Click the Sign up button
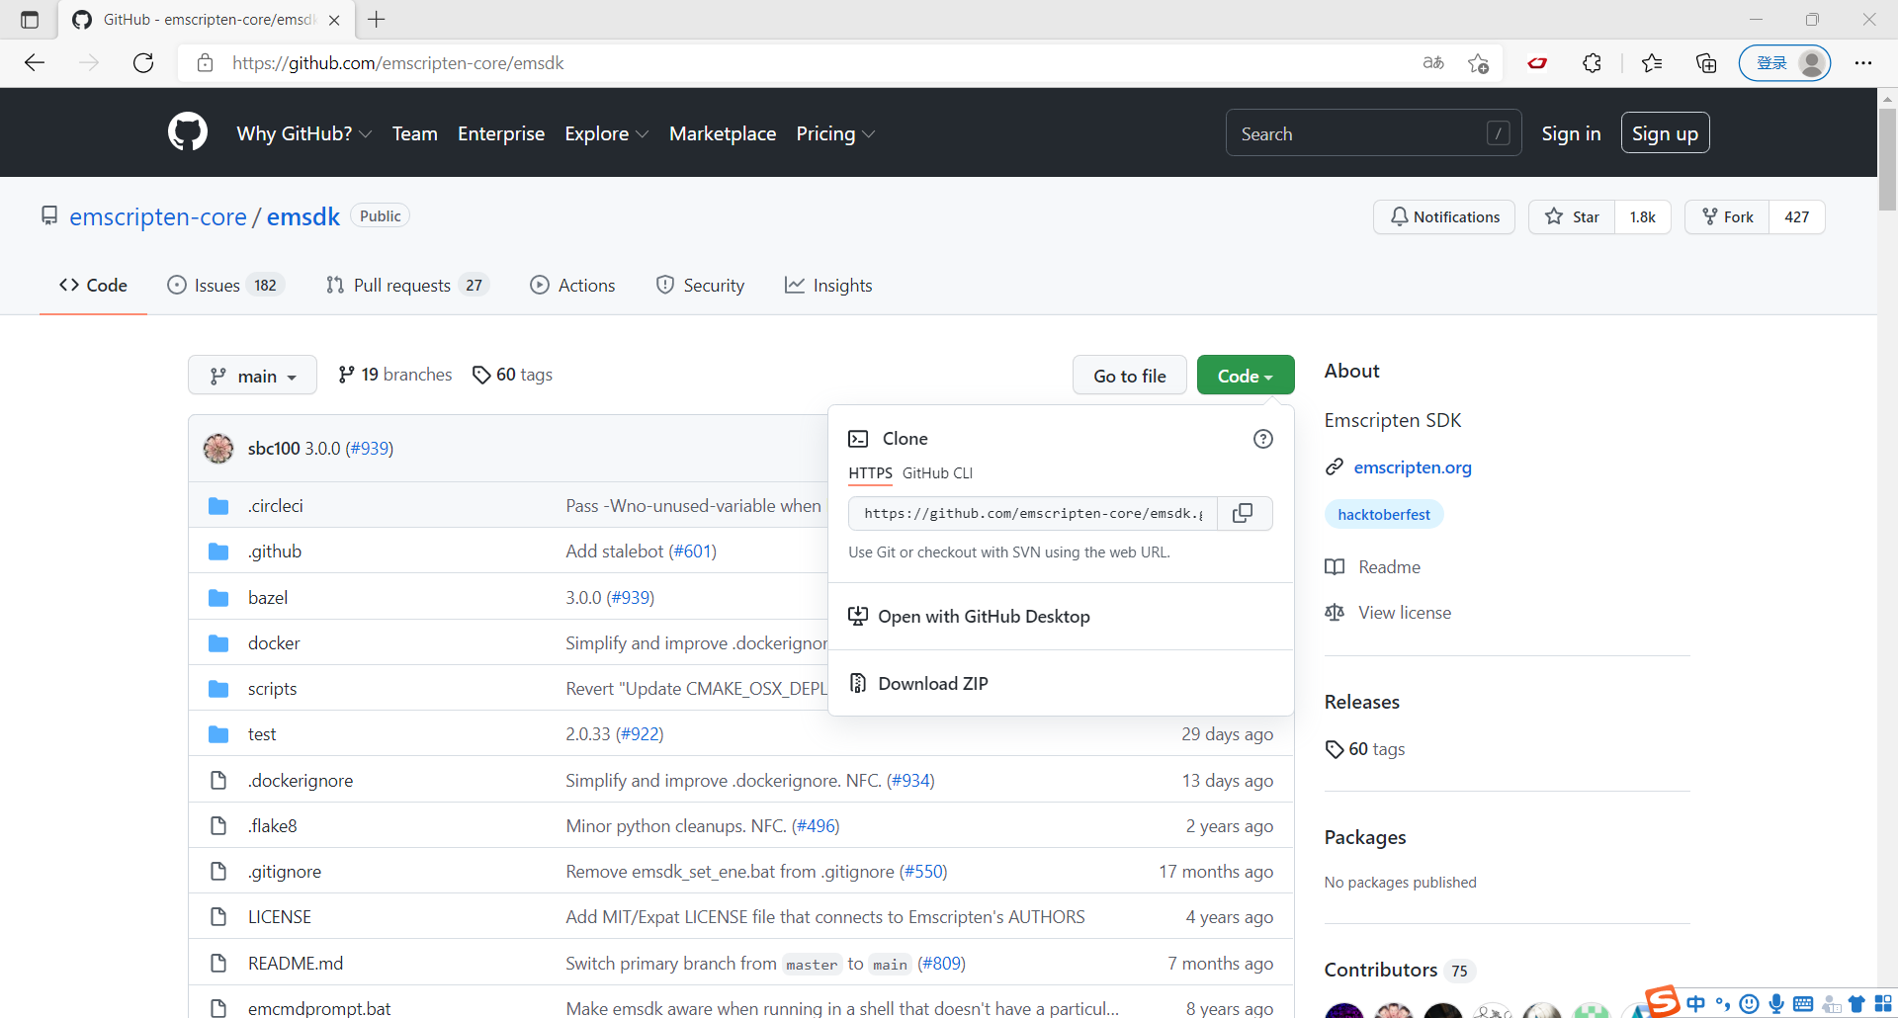 coord(1665,133)
